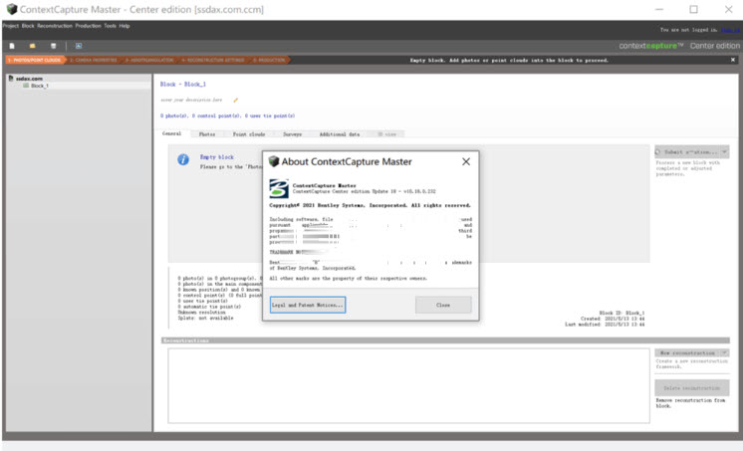Click the Legal and Patent Notices button
The image size is (743, 451).
308,305
